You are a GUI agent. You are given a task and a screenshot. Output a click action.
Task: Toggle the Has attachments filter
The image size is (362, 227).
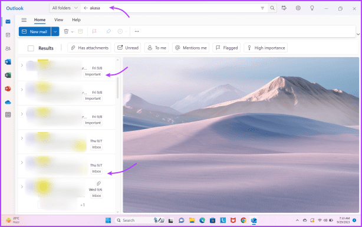(89, 48)
